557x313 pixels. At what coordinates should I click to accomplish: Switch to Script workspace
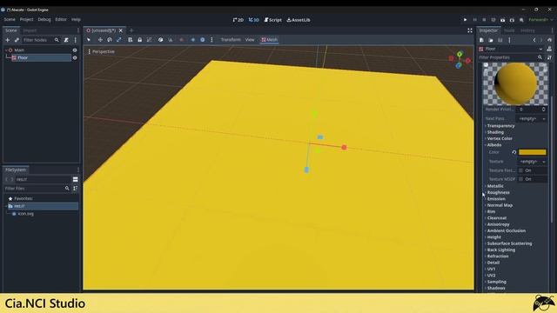[272, 20]
